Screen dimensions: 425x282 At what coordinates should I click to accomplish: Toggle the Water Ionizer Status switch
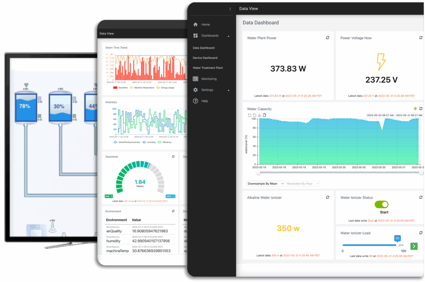381,204
